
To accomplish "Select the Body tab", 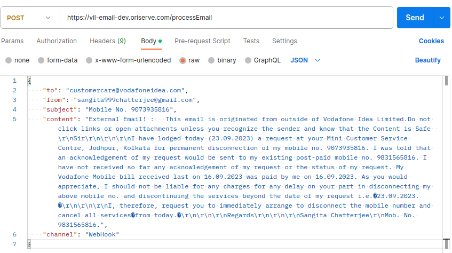I will click(x=149, y=41).
